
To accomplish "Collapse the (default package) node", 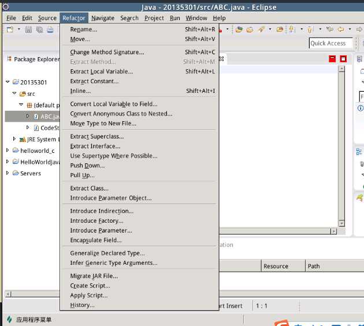I will click(x=21, y=104).
